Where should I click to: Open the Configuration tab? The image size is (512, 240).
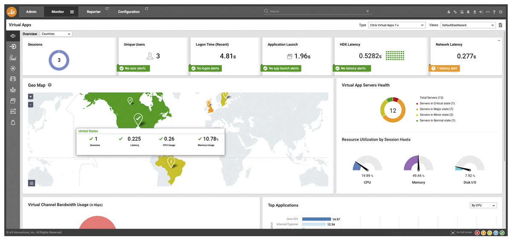pyautogui.click(x=130, y=12)
